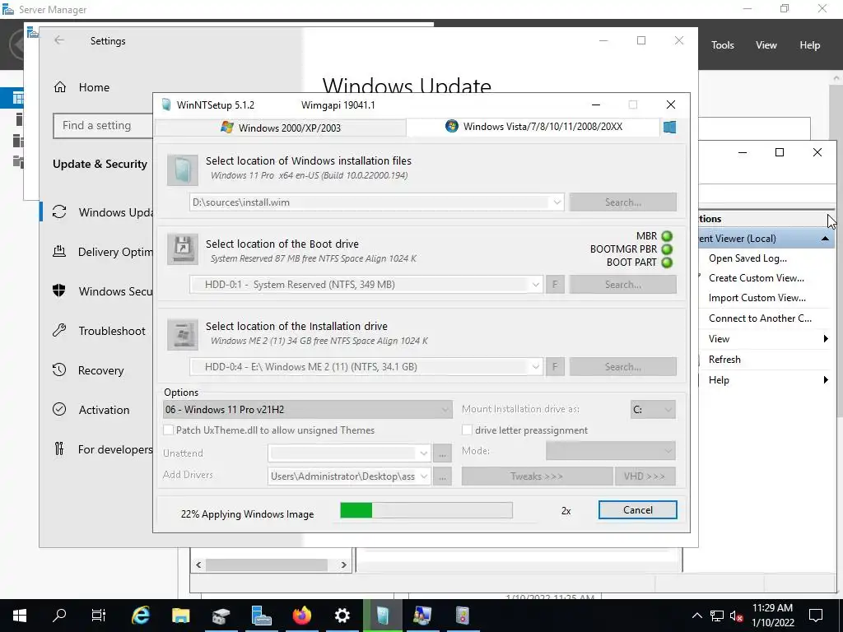Image resolution: width=843 pixels, height=632 pixels.
Task: Switch to Windows 2000/XP/2003 tab
Action: tap(281, 128)
